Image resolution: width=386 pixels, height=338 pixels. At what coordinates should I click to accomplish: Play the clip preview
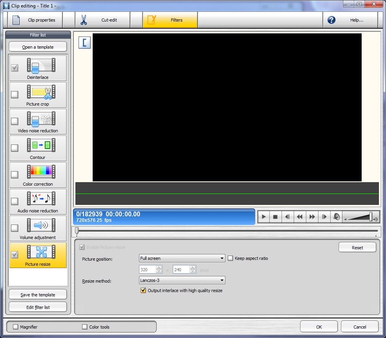263,217
